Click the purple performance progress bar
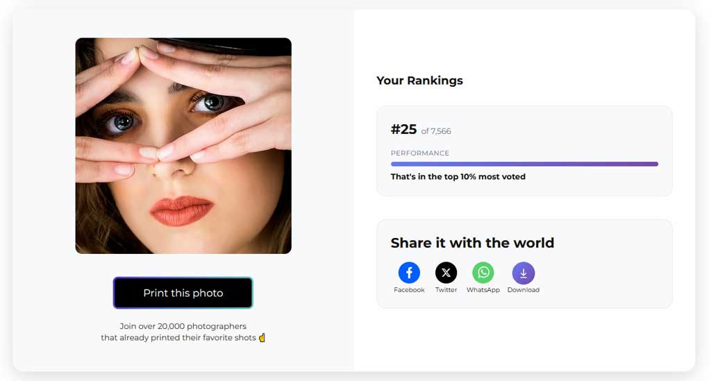 click(x=524, y=164)
